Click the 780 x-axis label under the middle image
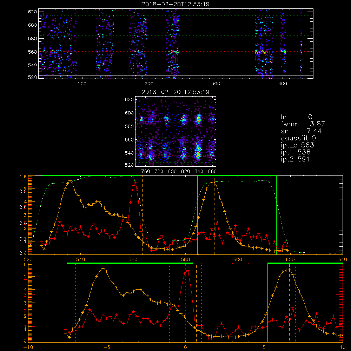The height and width of the screenshot is (351, 351). (159, 172)
